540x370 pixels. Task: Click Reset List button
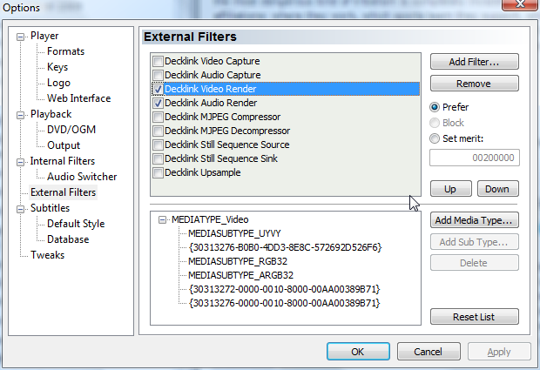coord(474,317)
